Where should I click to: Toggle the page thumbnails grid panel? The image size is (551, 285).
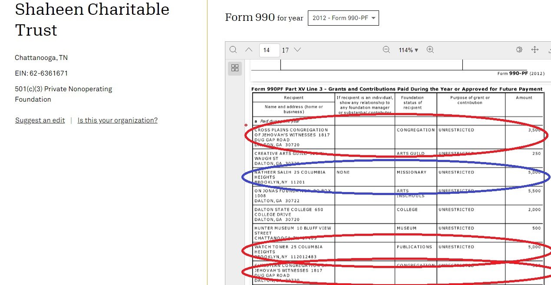pyautogui.click(x=235, y=68)
